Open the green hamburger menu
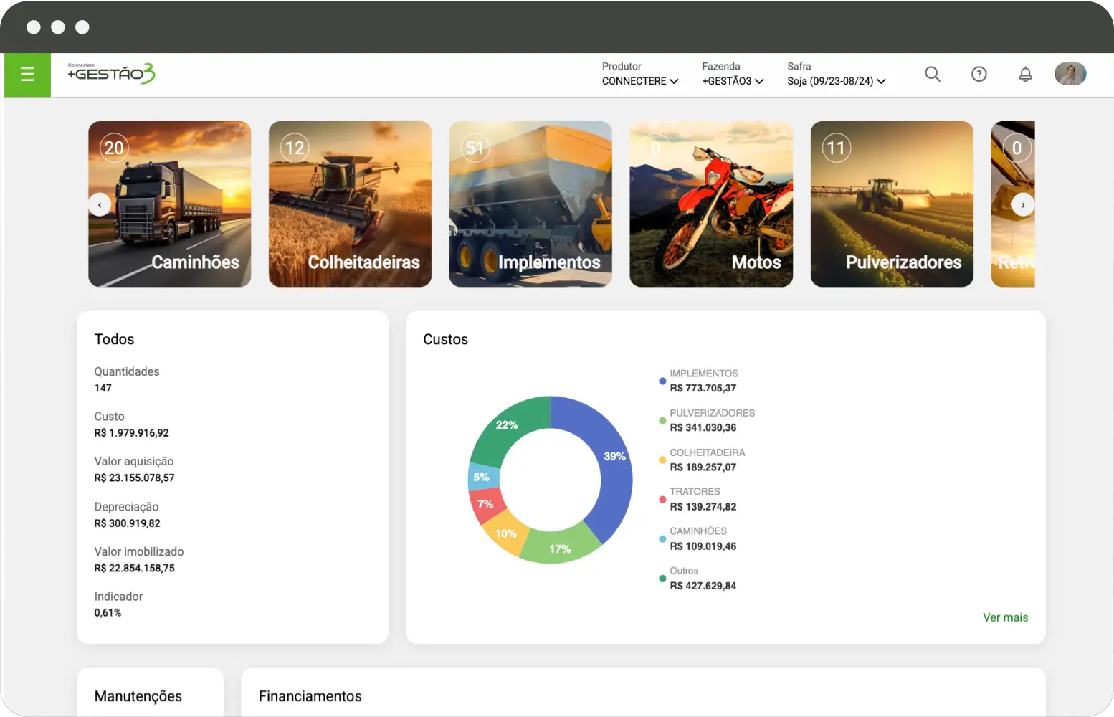 point(27,75)
